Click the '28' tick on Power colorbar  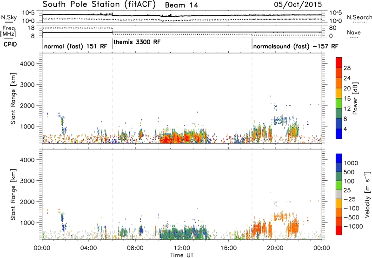click(x=347, y=68)
